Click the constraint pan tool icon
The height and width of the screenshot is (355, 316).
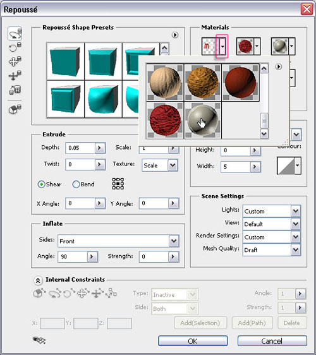tap(83, 293)
